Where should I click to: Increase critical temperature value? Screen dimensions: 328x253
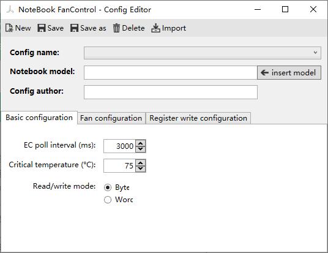click(141, 163)
